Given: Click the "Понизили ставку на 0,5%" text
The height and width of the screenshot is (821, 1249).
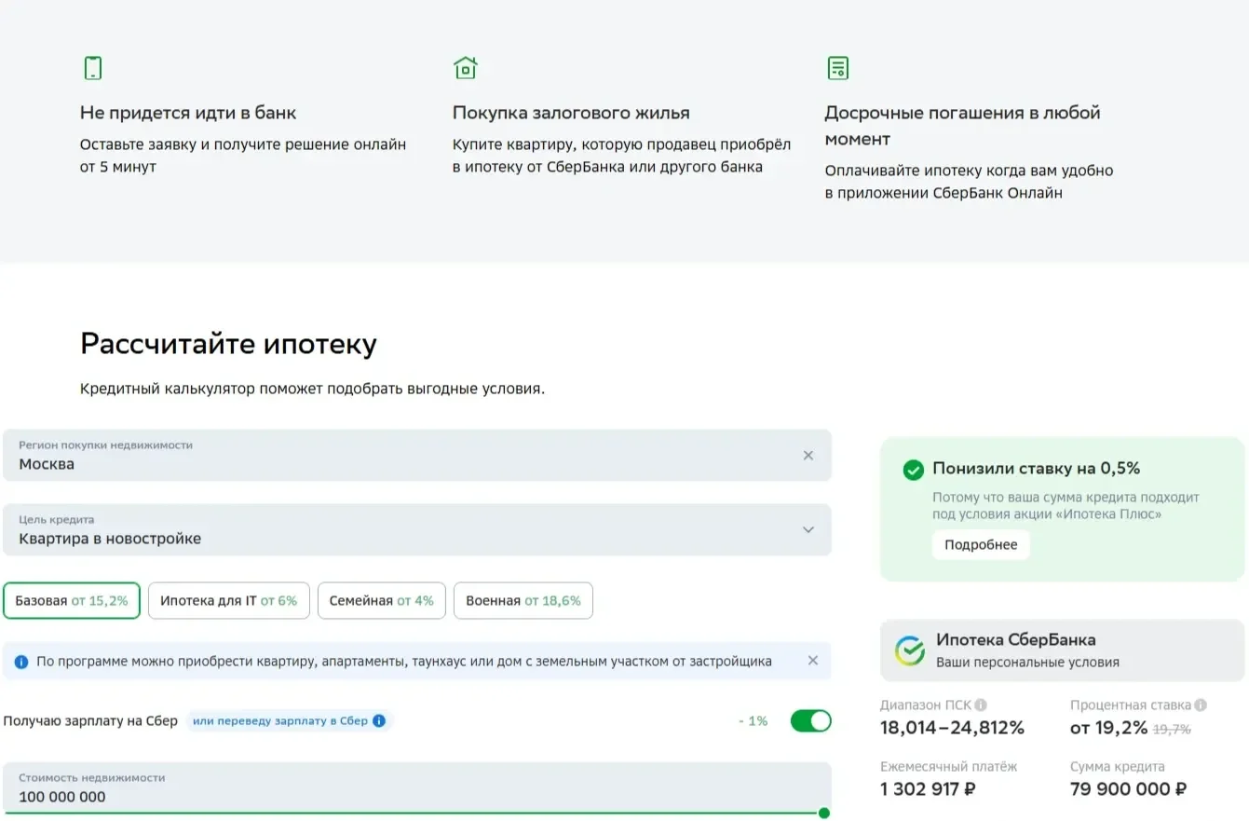Looking at the screenshot, I should tap(1037, 469).
